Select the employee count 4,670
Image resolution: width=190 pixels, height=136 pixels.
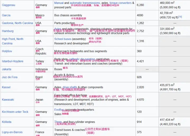tap(140, 100)
